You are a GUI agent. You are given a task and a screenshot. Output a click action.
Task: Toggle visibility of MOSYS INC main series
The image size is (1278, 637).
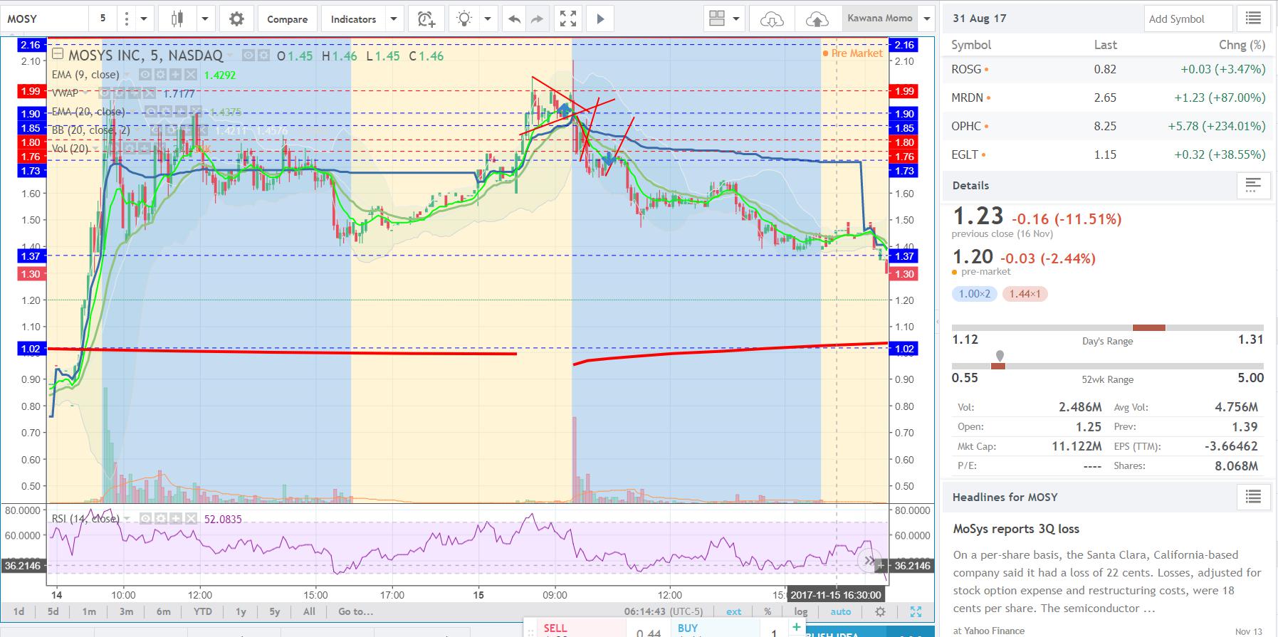pos(248,56)
